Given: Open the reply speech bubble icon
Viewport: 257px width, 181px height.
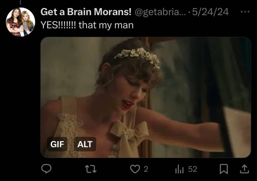Looking at the screenshot, I should coord(46,169).
